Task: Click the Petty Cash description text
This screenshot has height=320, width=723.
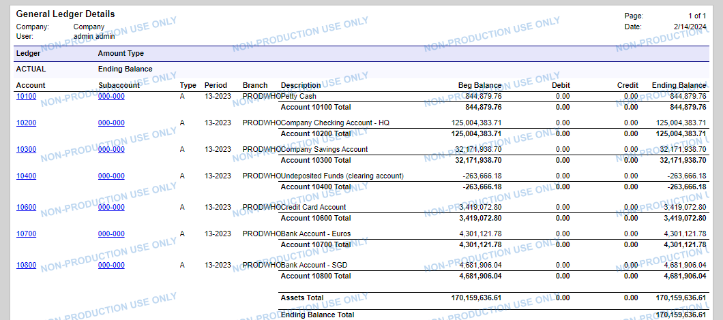Action: click(x=298, y=97)
